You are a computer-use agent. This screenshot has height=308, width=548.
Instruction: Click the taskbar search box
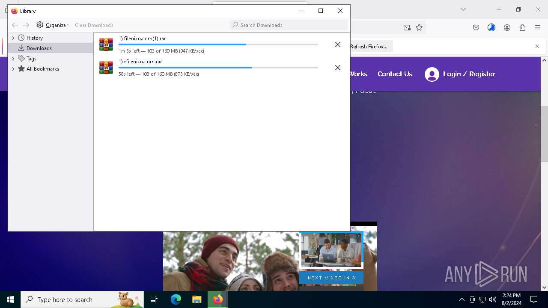tap(82, 299)
